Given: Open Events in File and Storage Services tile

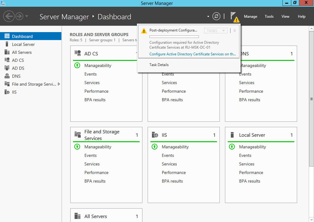Looking at the screenshot, I should coord(91,156).
